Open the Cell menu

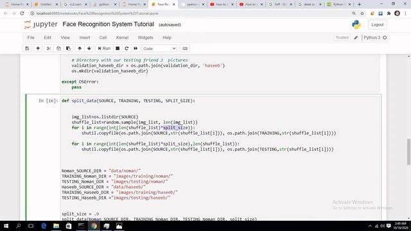(x=103, y=38)
